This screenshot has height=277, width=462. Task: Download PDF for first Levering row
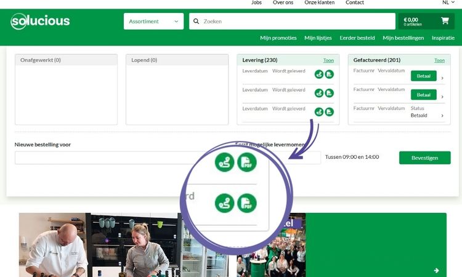click(x=330, y=74)
